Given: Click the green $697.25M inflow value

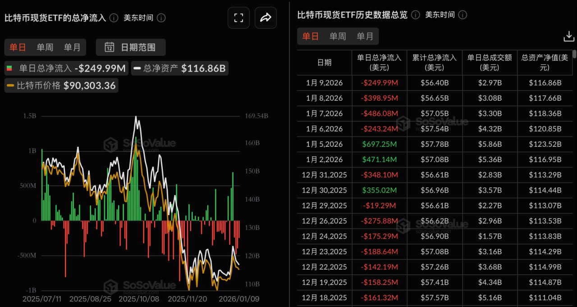Looking at the screenshot, I should pyautogui.click(x=379, y=144).
